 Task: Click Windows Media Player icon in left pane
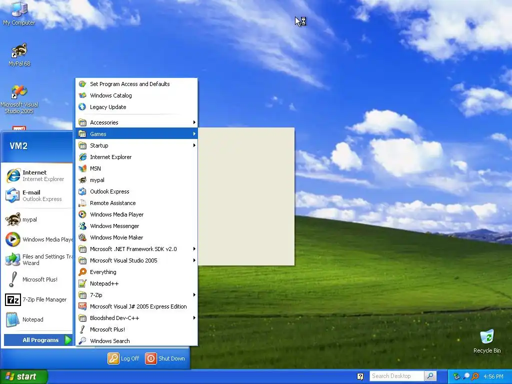point(12,239)
